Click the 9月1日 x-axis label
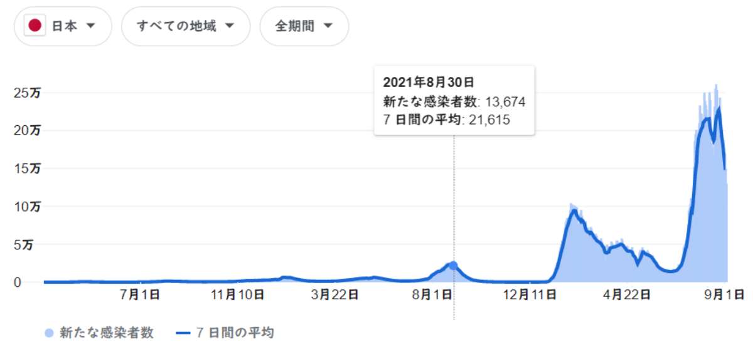This screenshot has height=352, width=753. click(x=728, y=296)
